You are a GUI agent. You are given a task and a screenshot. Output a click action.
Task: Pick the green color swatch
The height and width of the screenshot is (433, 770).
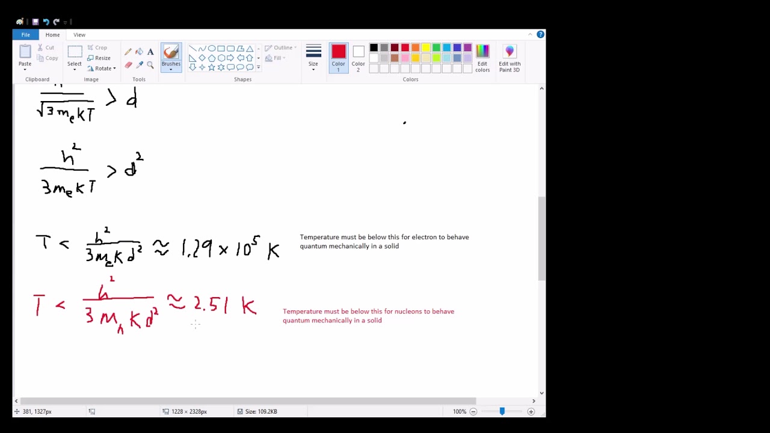coord(436,48)
